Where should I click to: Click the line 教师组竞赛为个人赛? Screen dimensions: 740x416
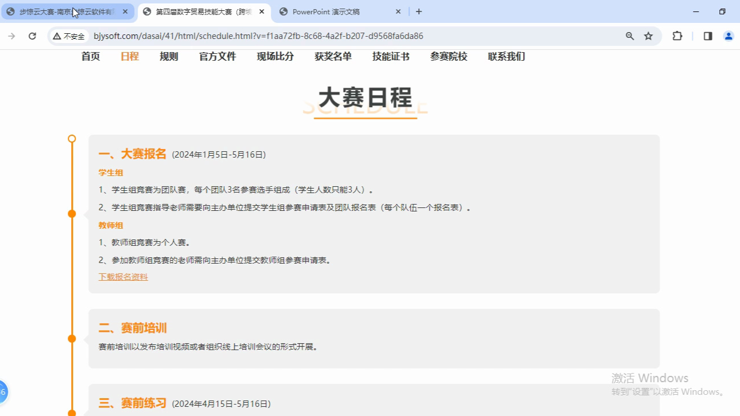(145, 242)
